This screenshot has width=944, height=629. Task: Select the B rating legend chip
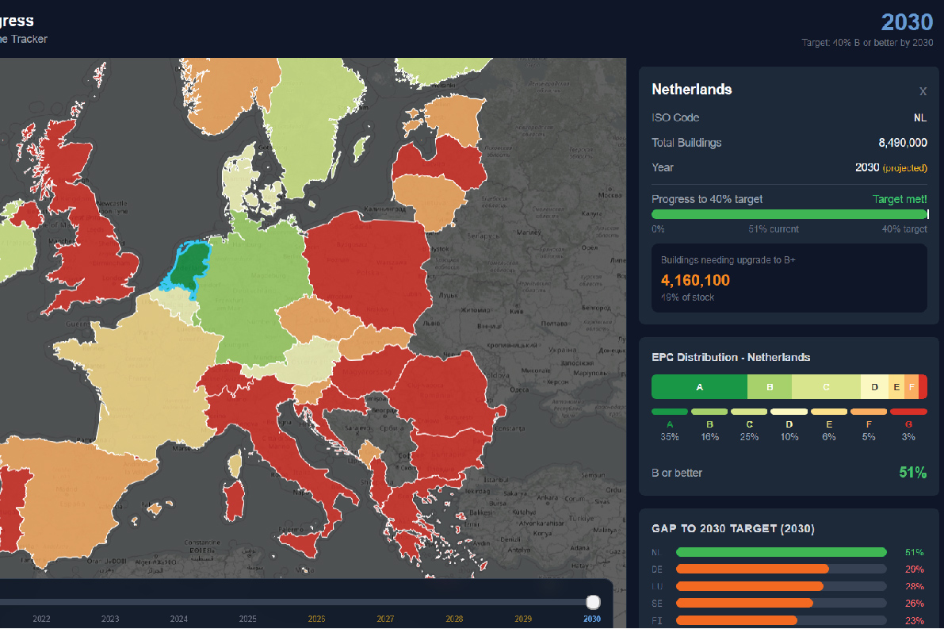pos(709,412)
